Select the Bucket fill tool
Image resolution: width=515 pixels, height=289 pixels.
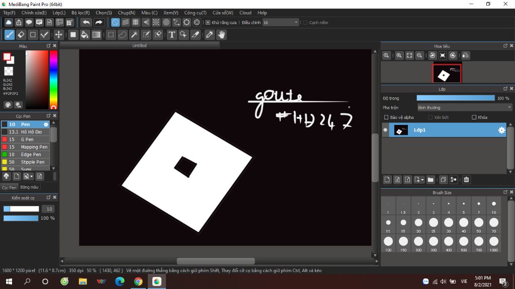click(84, 35)
